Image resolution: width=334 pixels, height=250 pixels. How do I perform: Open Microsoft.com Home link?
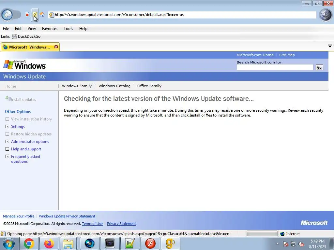tap(255, 55)
